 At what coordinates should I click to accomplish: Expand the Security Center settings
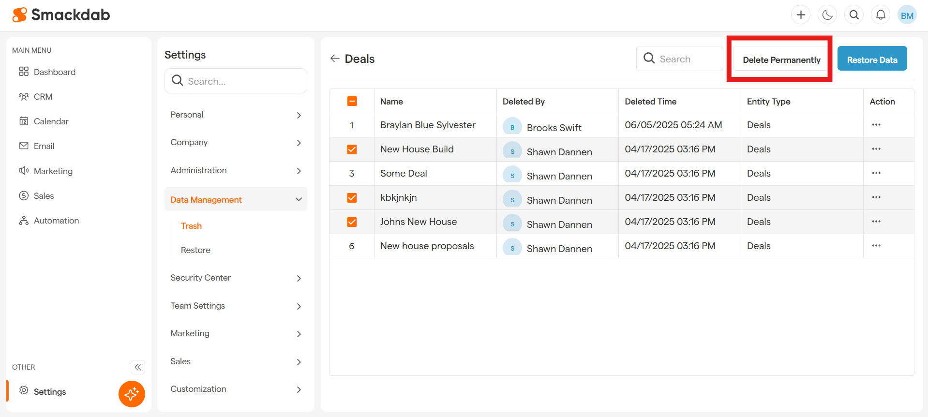(236, 278)
